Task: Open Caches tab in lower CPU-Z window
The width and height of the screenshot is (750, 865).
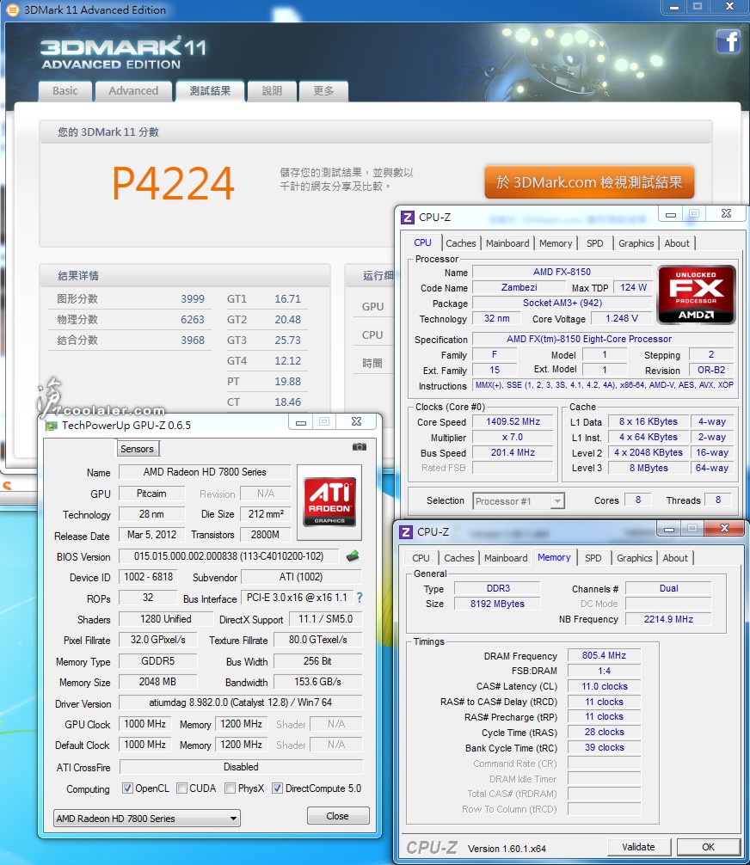Action: pos(458,558)
